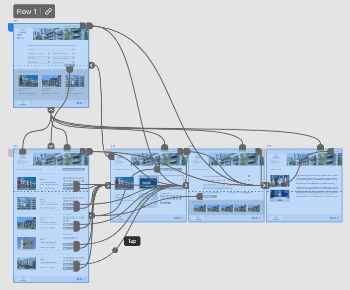Image resolution: width=350 pixels, height=290 pixels.
Task: Select the wire handle dot beside Tap
Action: click(115, 250)
